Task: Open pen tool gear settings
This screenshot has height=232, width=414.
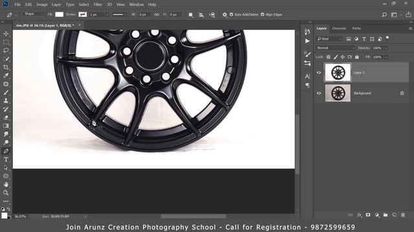Action: click(x=224, y=15)
